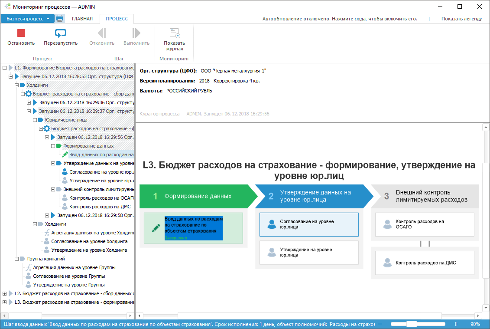Click the printer icon next to Бизнес-процесс
The image size is (490, 329).
[x=60, y=19]
